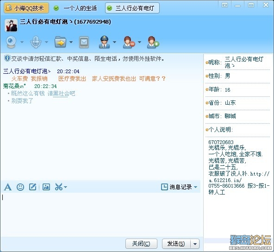Expand the police report options arrow

(114, 42)
